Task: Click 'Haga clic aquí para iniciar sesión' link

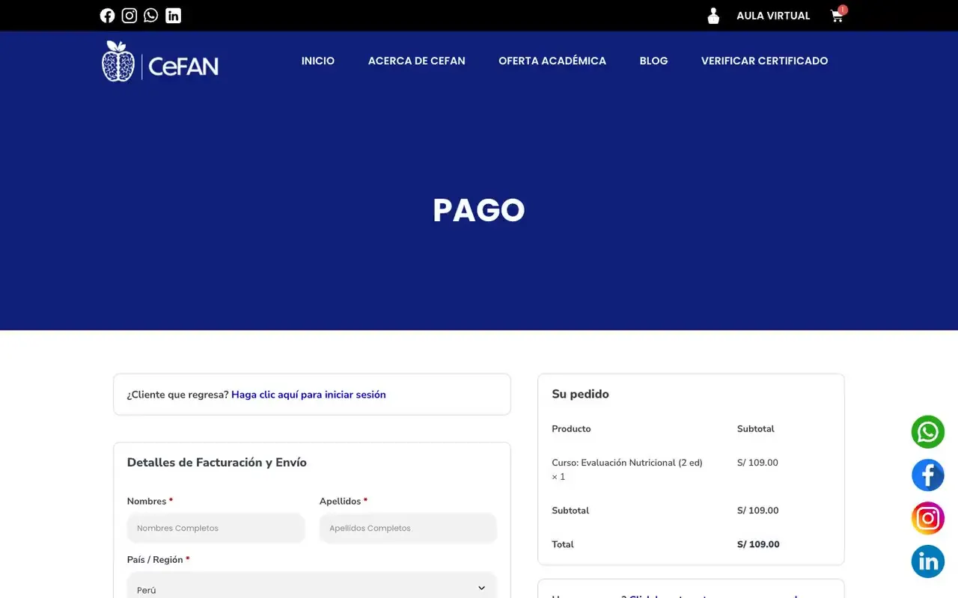Action: click(x=308, y=395)
